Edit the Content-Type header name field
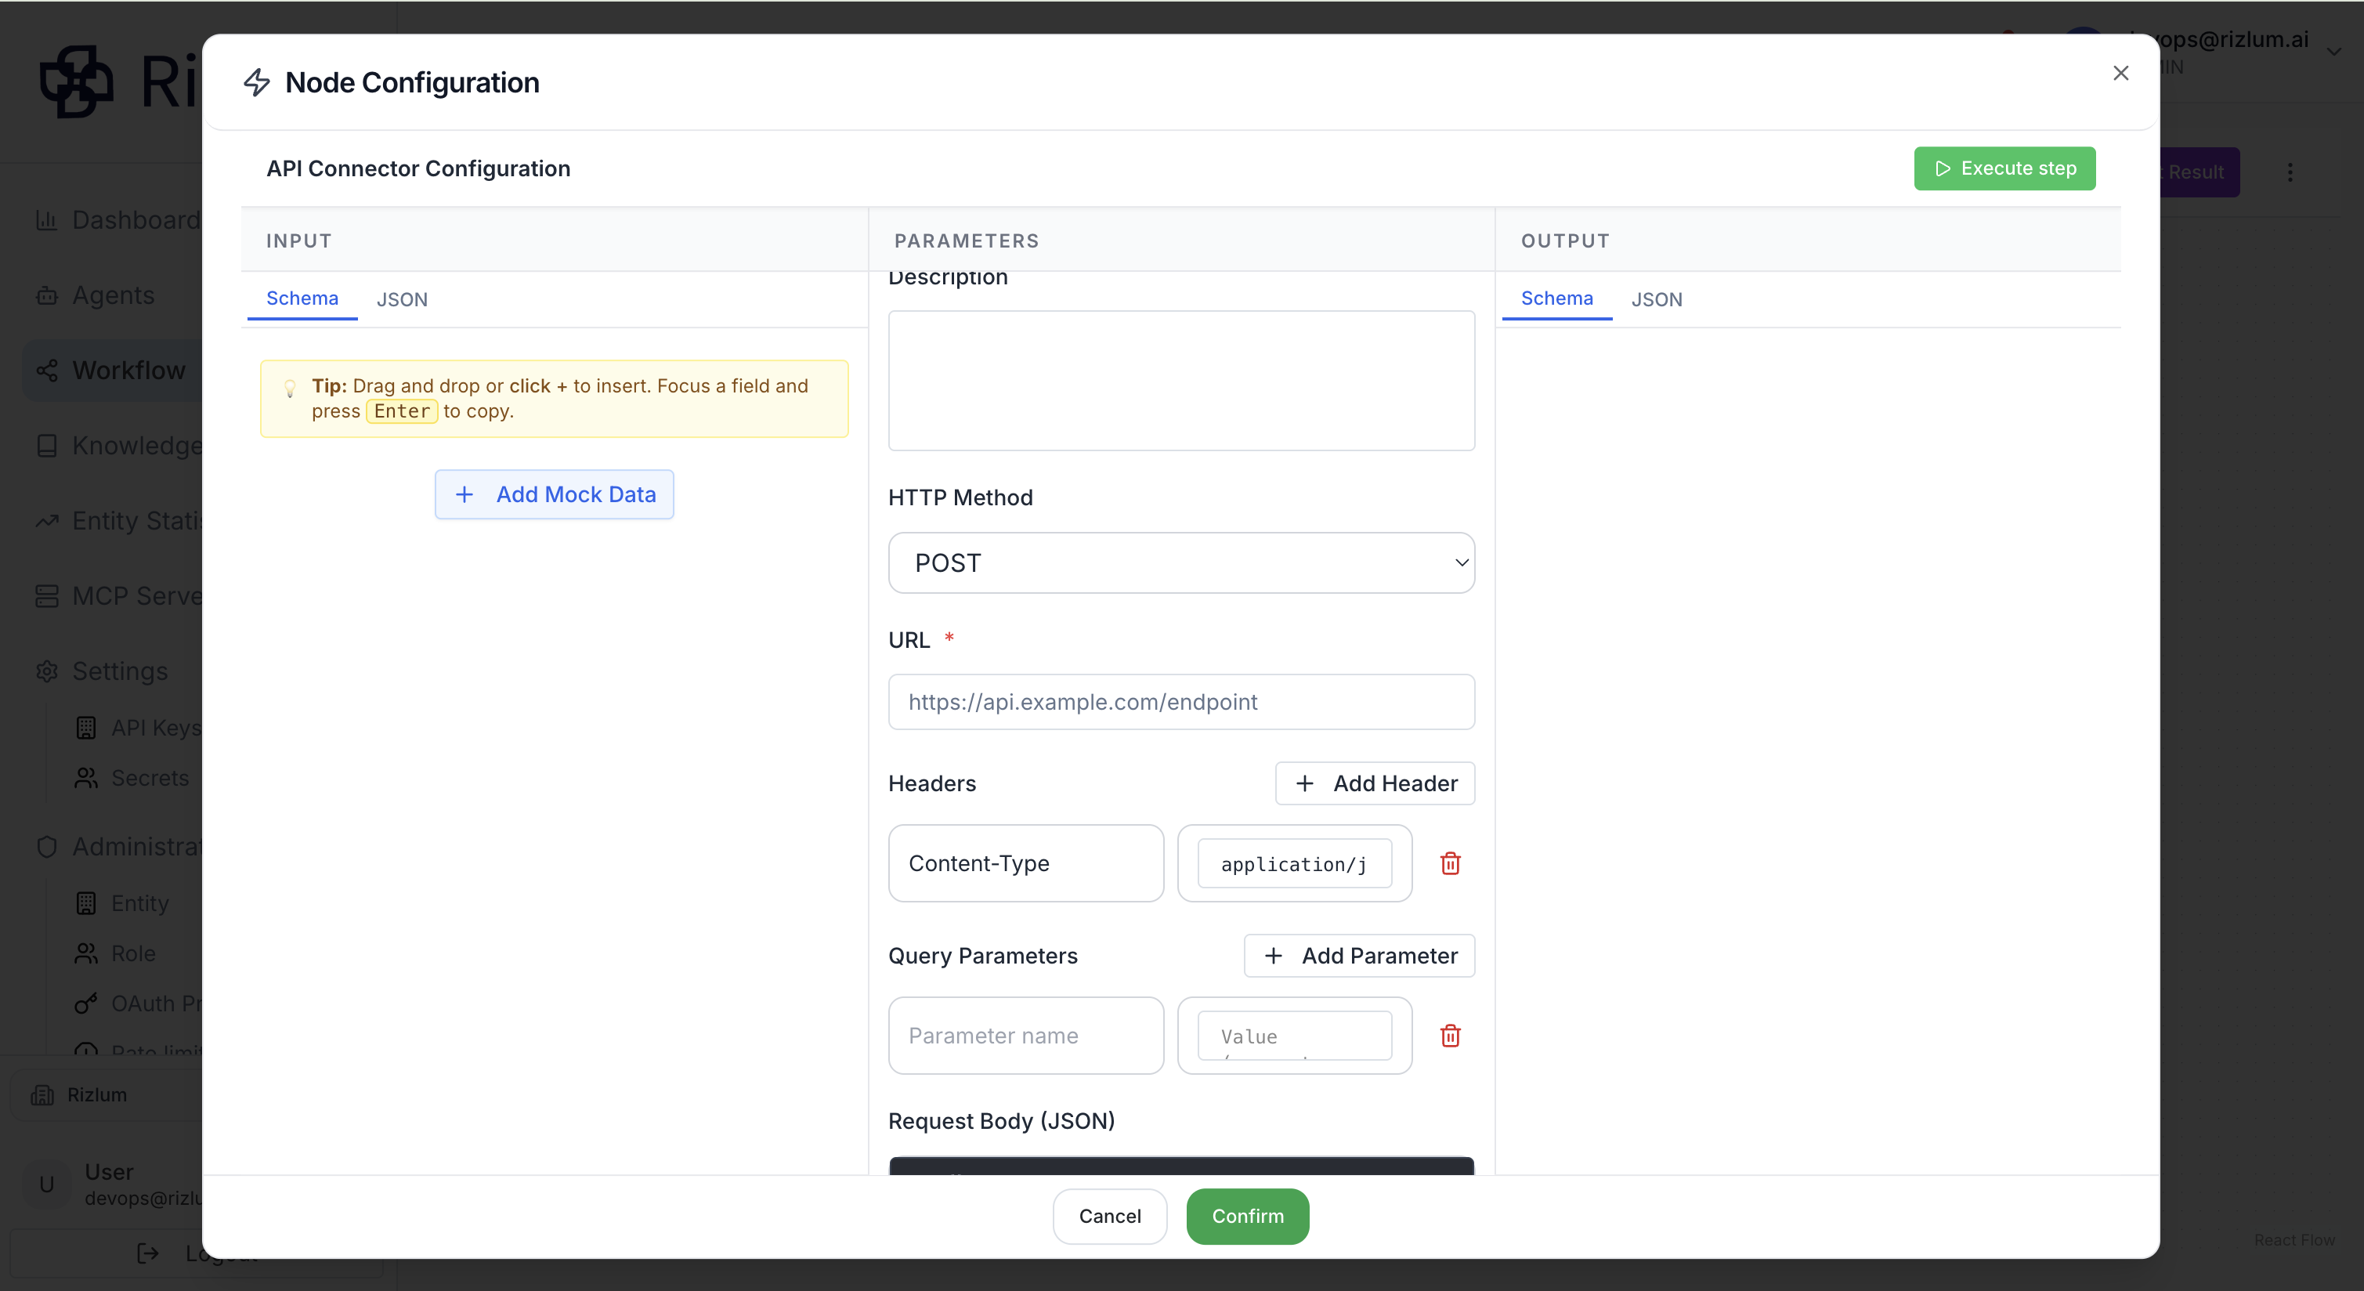The image size is (2364, 1291). click(1026, 863)
